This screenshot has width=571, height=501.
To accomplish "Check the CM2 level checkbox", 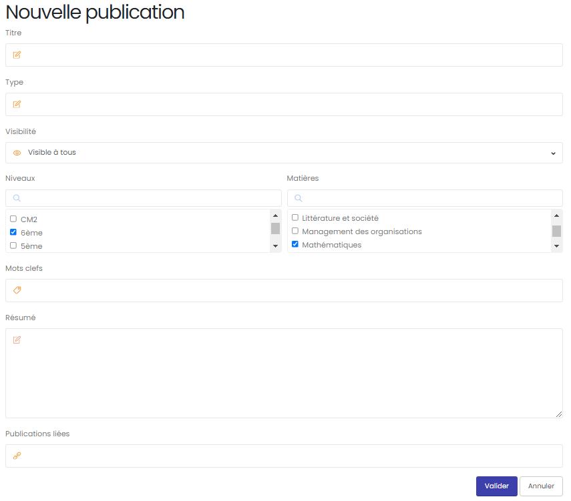I will click(x=13, y=219).
